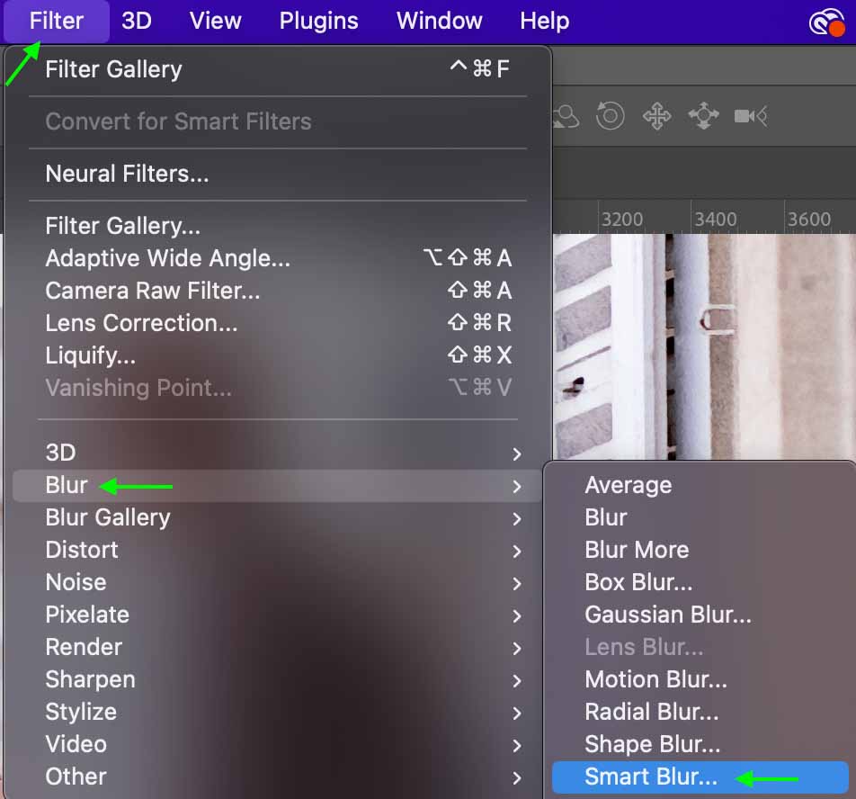This screenshot has height=799, width=856.
Task: Expand the Distort submenu
Action: pyautogui.click(x=278, y=550)
